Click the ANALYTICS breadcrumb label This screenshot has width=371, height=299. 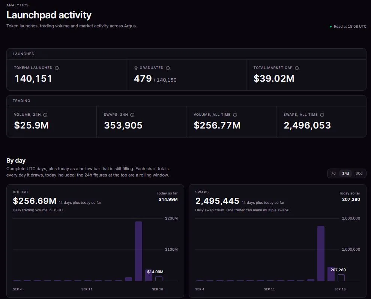[x=18, y=5]
